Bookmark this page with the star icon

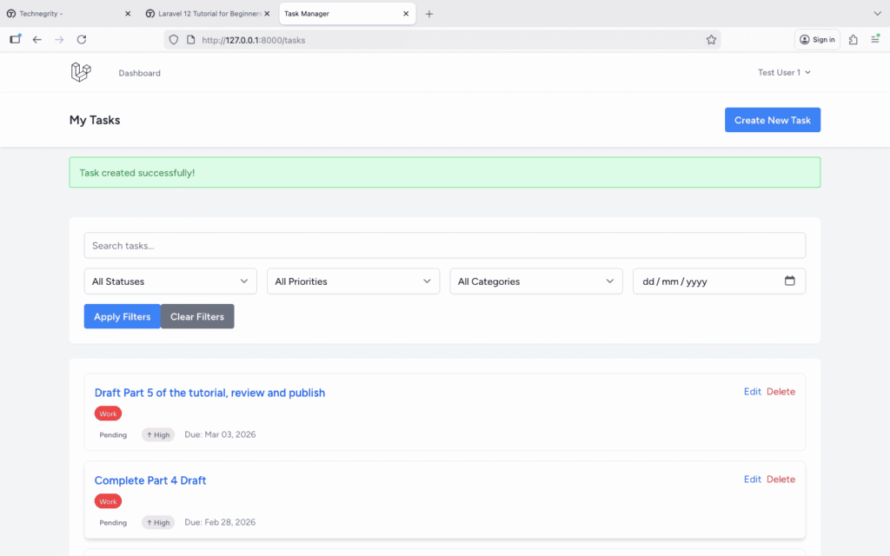click(x=711, y=40)
